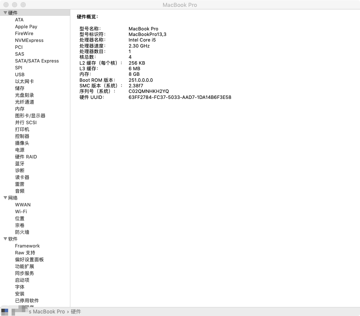Select the 启动项 sidebar item

pos(22,280)
